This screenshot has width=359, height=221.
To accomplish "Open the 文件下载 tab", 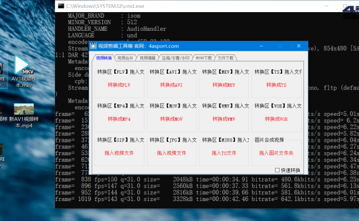I will click(x=225, y=58).
